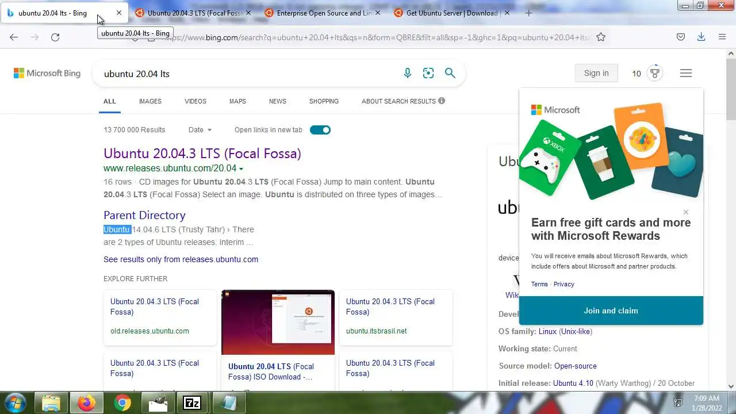Open the Pocket save icon

click(681, 37)
